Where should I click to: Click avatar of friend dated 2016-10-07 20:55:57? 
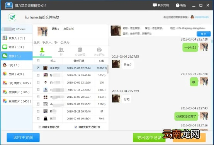46,97
